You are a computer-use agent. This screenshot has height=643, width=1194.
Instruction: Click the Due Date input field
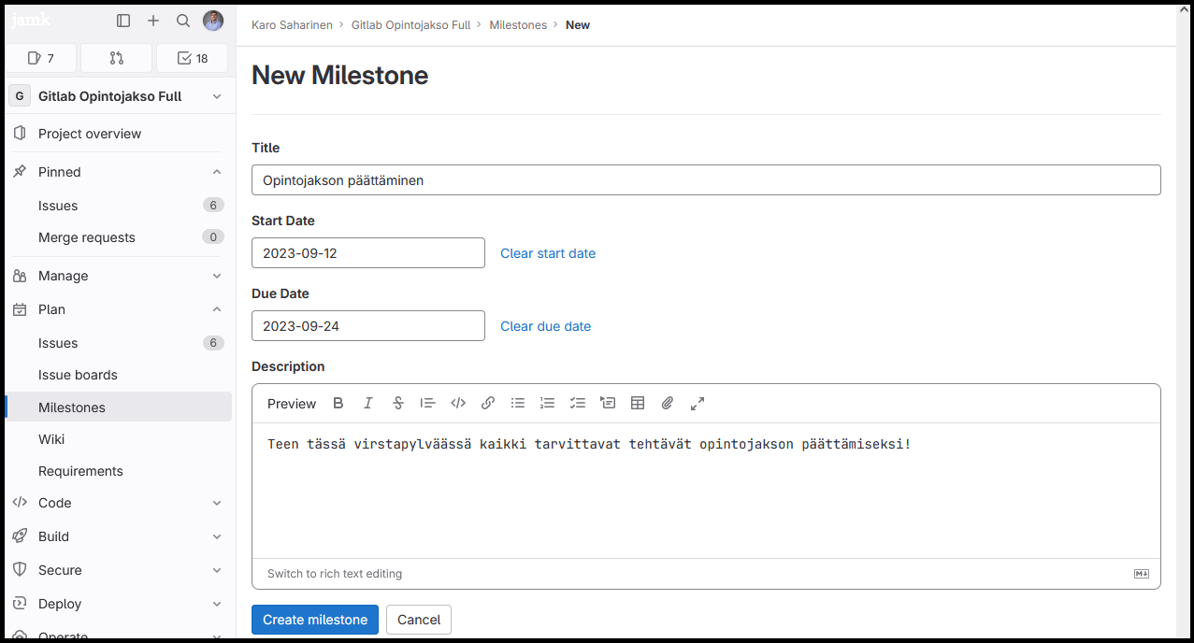point(368,326)
